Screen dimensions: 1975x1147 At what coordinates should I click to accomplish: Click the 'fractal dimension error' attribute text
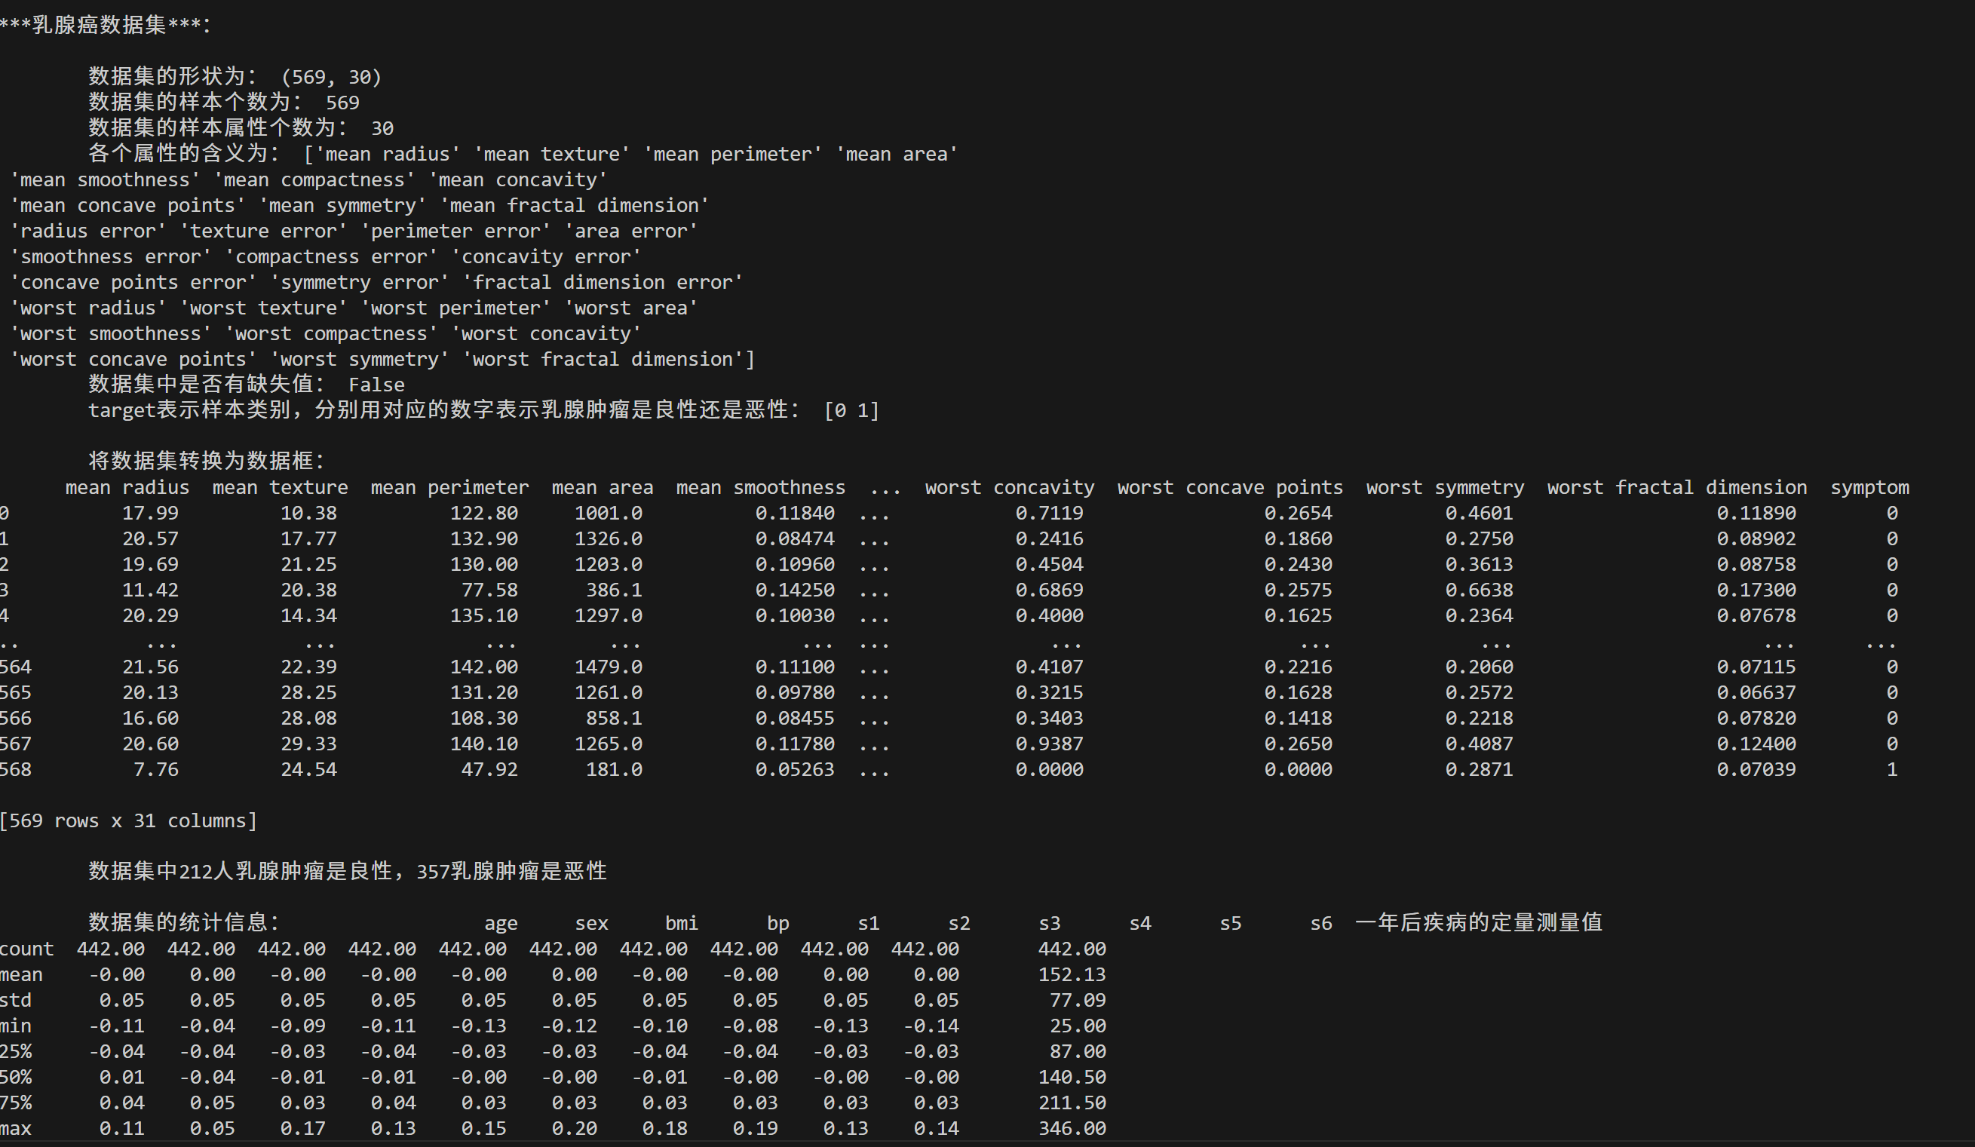click(602, 282)
